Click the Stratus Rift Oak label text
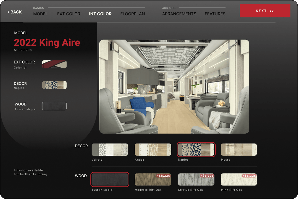Viewport: 298px width, 199px height. click(x=190, y=190)
